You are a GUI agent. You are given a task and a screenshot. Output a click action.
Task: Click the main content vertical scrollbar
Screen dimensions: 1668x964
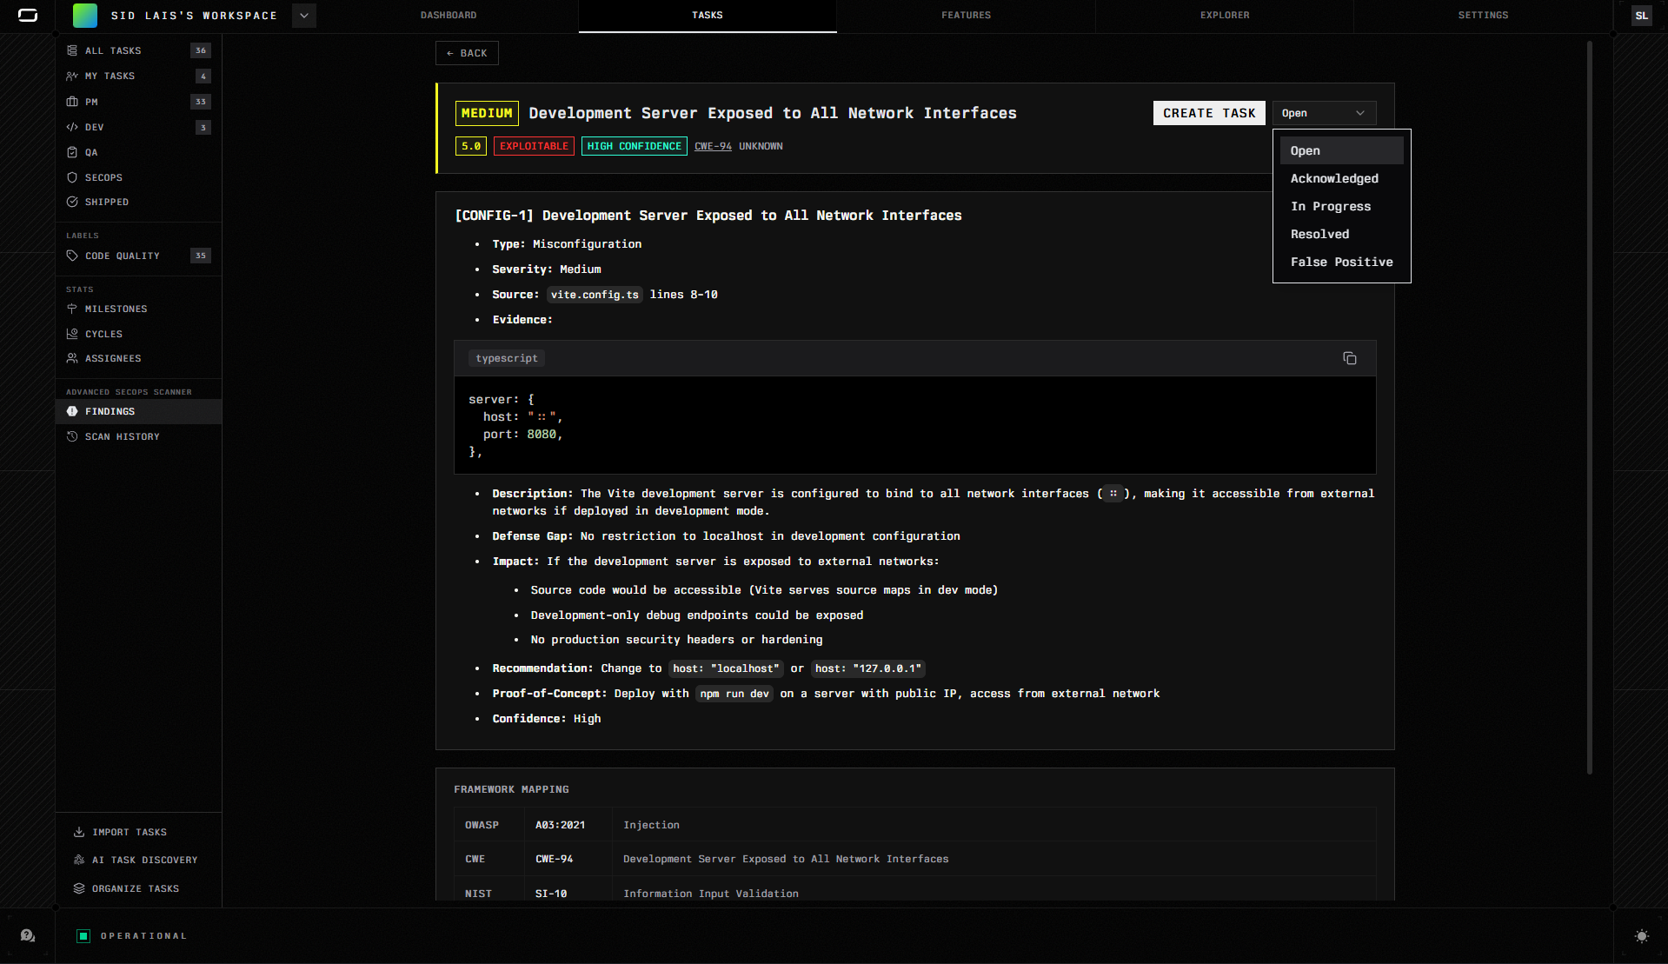click(x=1590, y=407)
